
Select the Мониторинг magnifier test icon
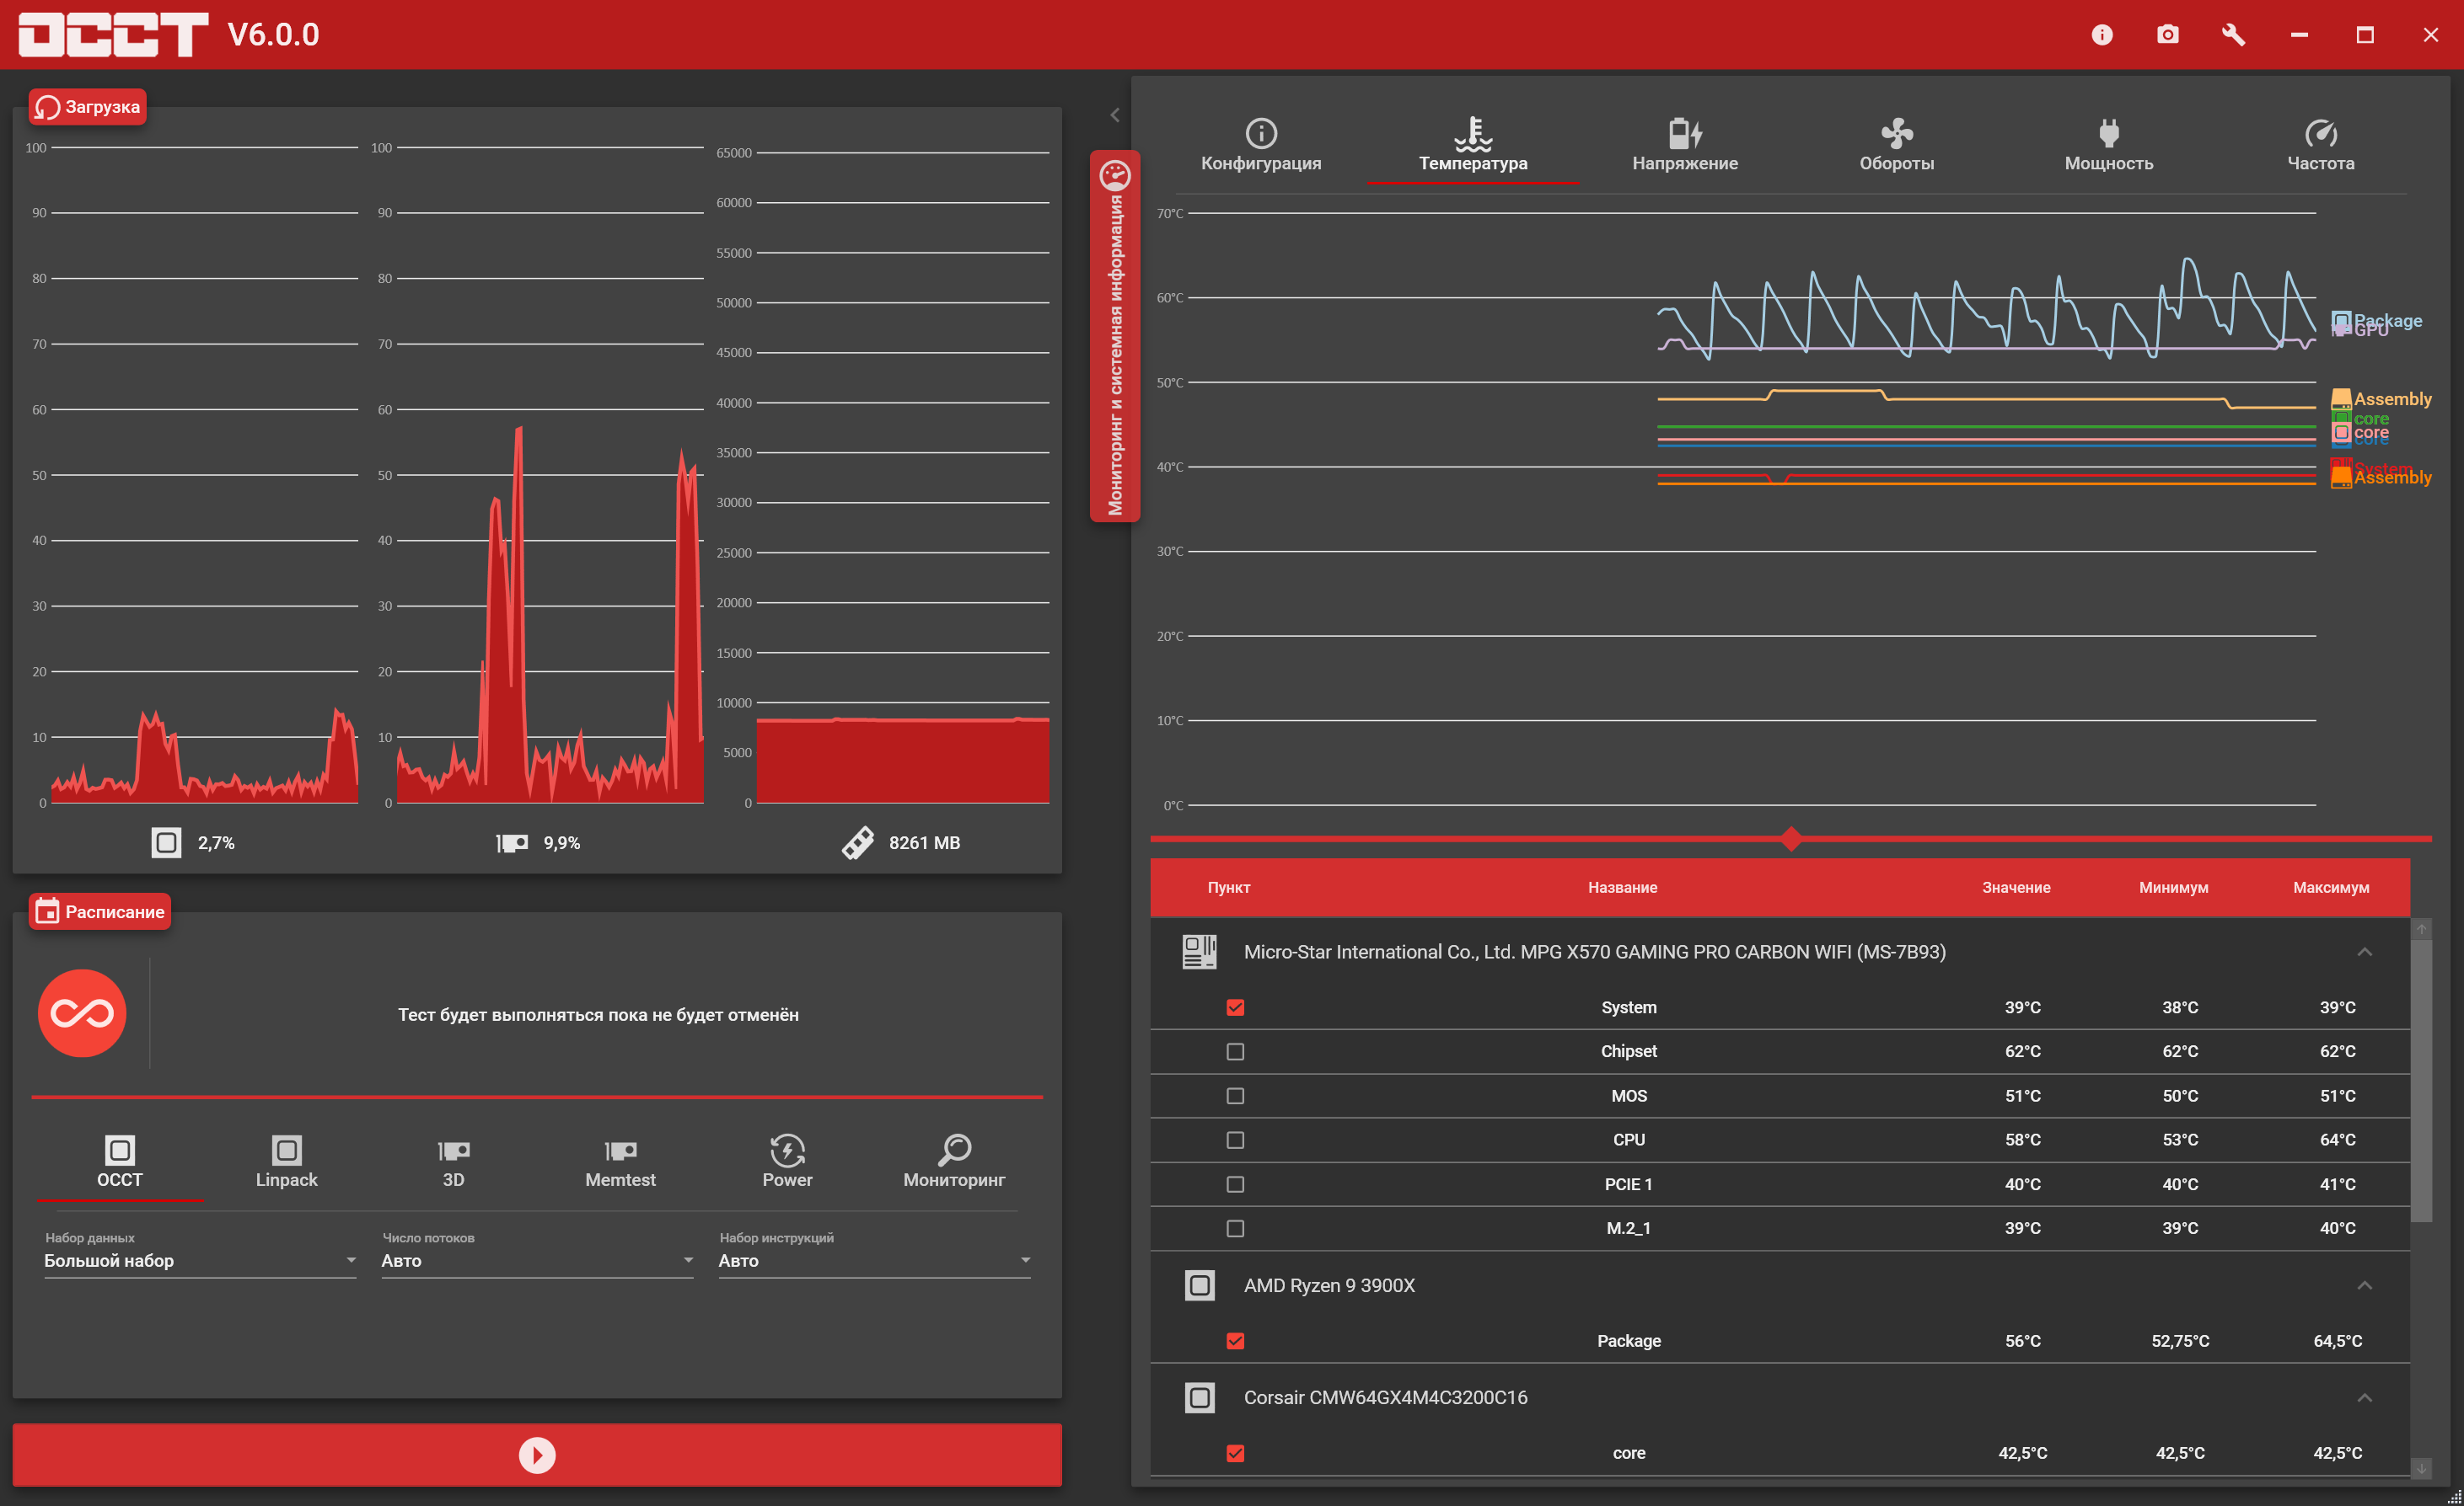(x=954, y=1152)
